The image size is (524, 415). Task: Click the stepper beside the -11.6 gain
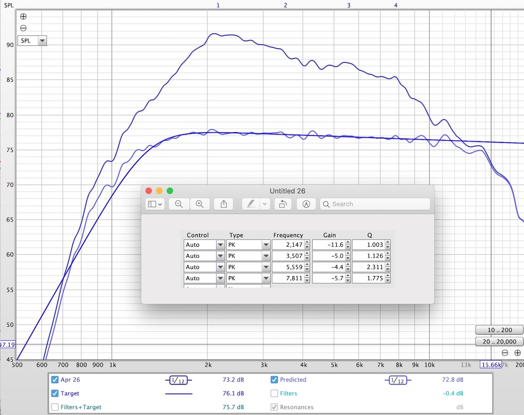tap(348, 245)
